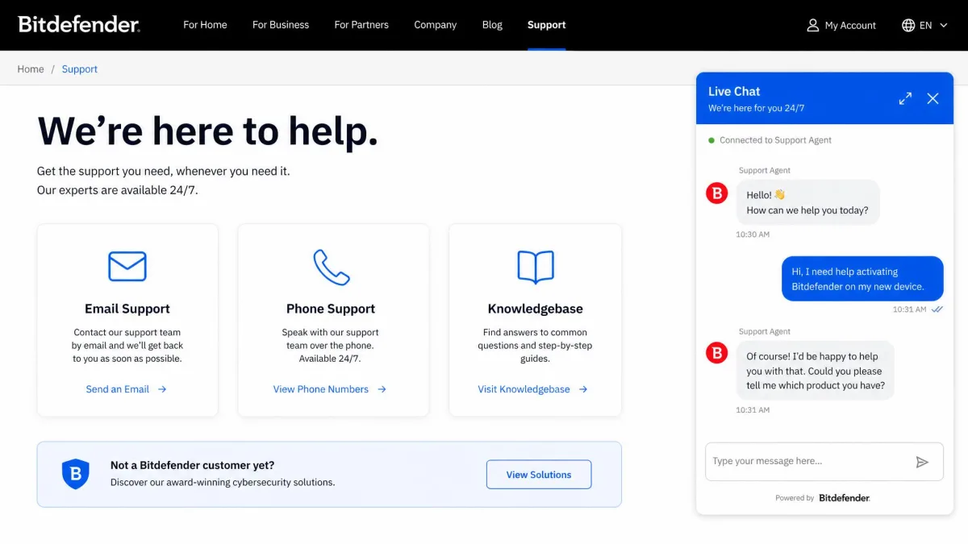Focus the 'Type your message here' field

point(824,462)
